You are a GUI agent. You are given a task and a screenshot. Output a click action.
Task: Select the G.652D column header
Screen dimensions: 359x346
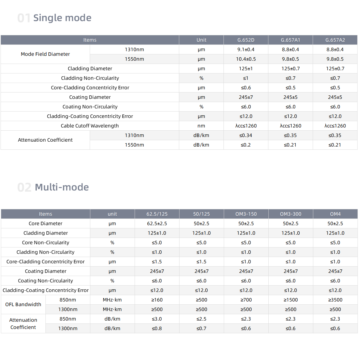(x=246, y=40)
